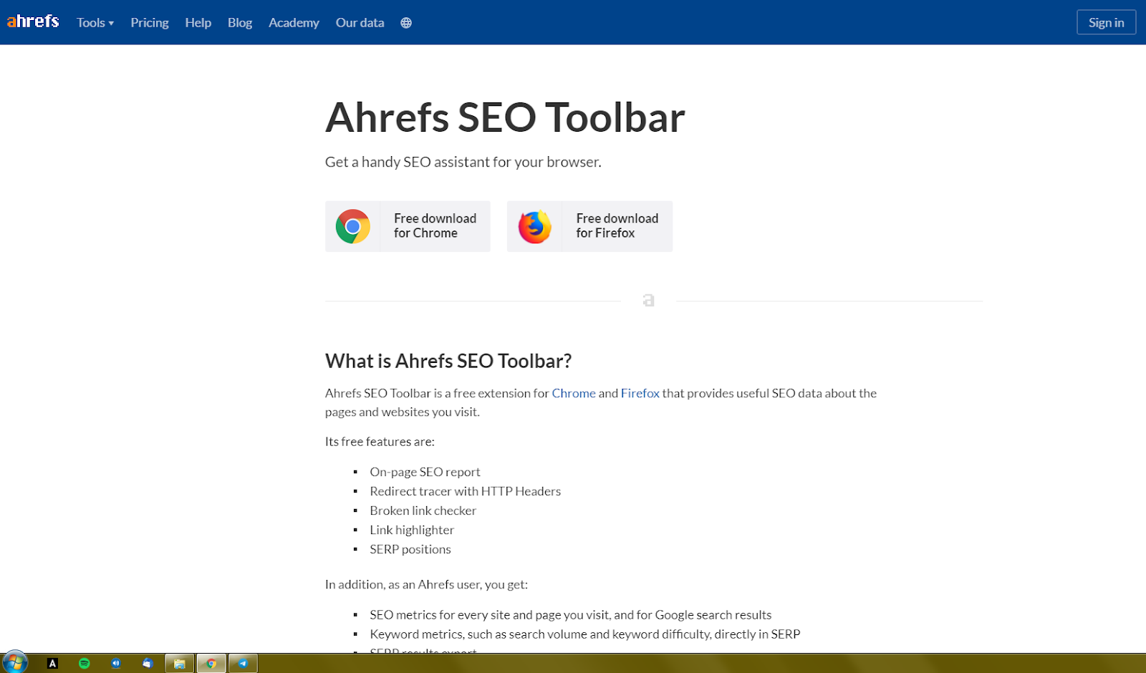Click 'Its free features are:' text
The image size is (1146, 673).
tap(380, 442)
